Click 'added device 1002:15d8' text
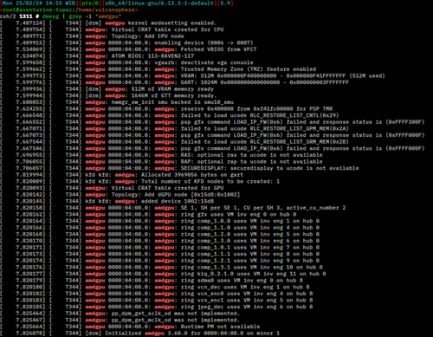The width and height of the screenshot is (433, 337). click(178, 201)
